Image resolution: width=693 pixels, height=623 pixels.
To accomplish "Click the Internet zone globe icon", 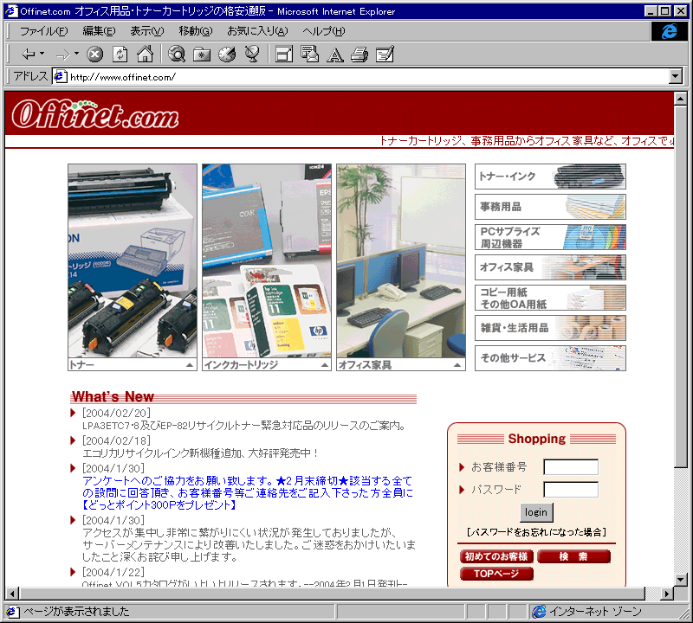I will [x=539, y=611].
